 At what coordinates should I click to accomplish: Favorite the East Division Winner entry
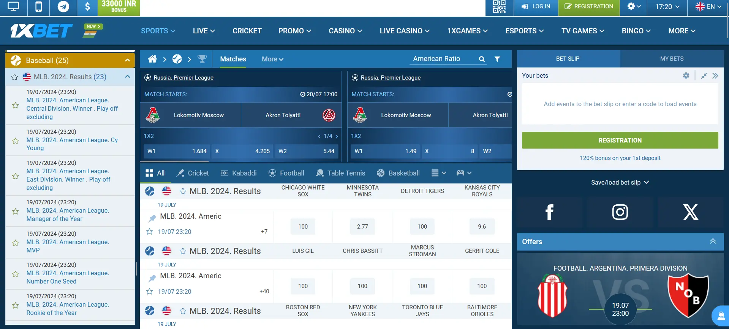click(x=16, y=176)
